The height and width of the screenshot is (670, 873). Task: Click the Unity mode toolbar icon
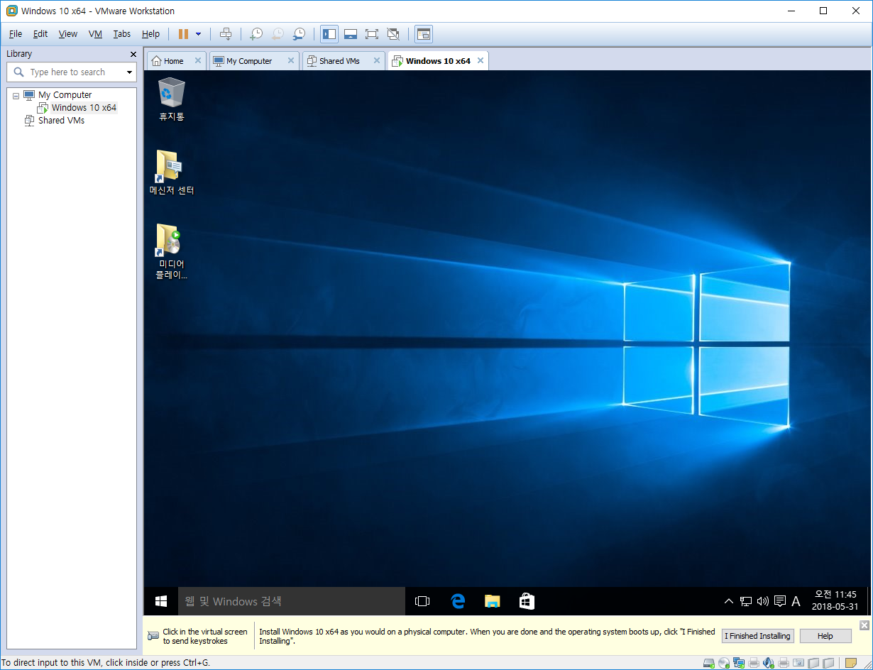click(393, 33)
